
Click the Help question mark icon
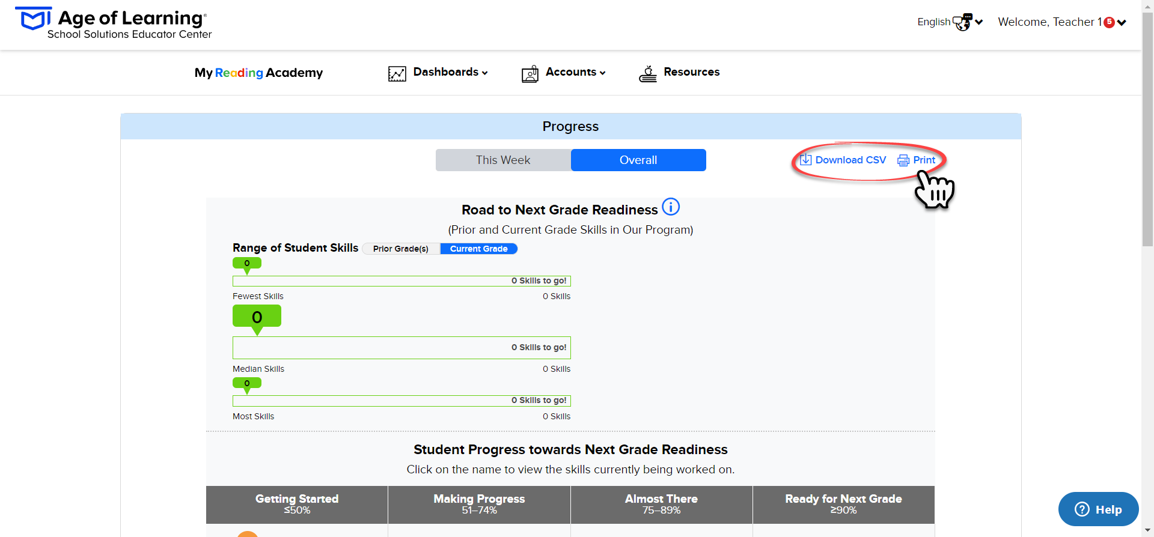[x=1082, y=509]
